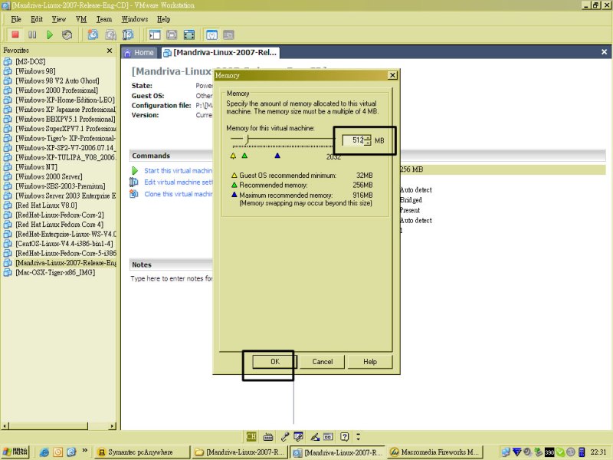Viewport: 613px width, 460px height.
Task: Open the Windows Start button
Action: coord(15,452)
